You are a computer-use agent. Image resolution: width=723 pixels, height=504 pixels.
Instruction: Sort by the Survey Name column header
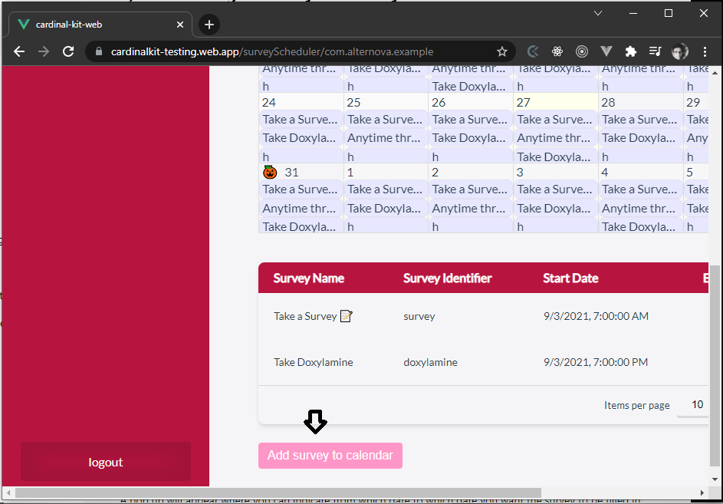tap(309, 278)
